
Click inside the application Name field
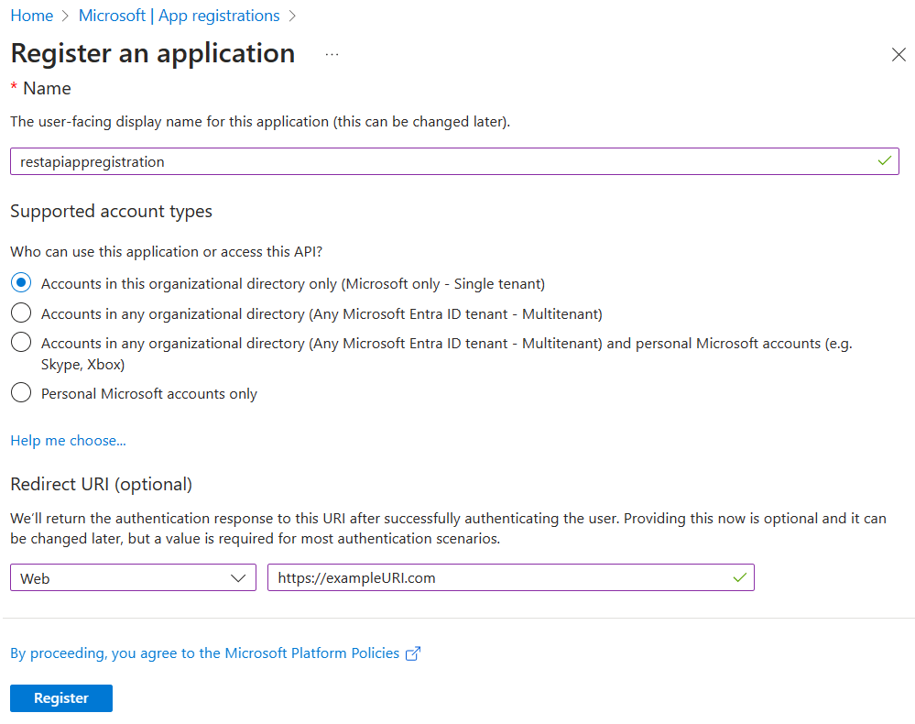click(x=366, y=160)
